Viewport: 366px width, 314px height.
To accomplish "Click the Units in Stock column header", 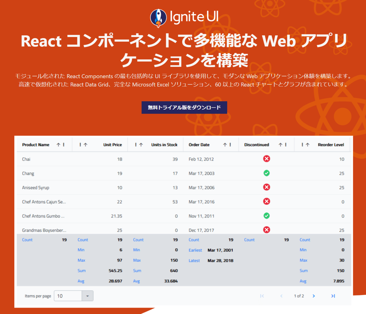I will [x=164, y=145].
